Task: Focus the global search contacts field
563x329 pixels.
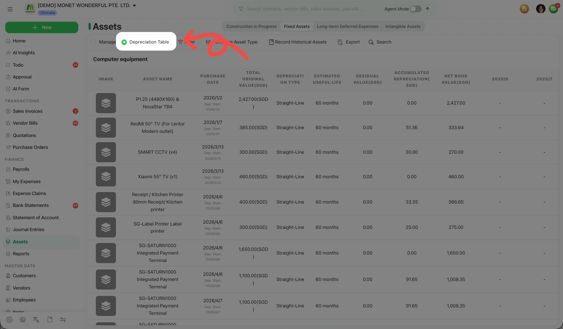Action: click(305, 9)
